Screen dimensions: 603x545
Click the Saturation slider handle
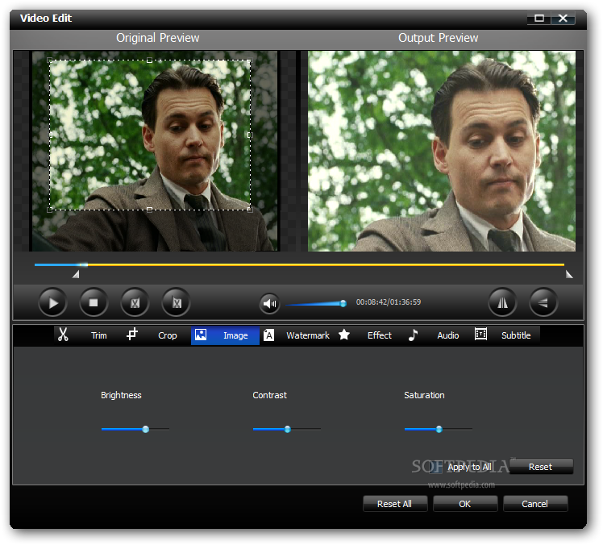[x=439, y=429]
